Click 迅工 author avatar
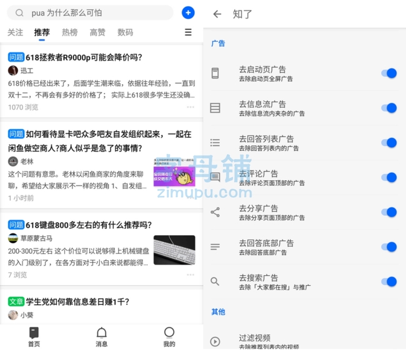Viewport: 406px width, 350px height. 13,70
